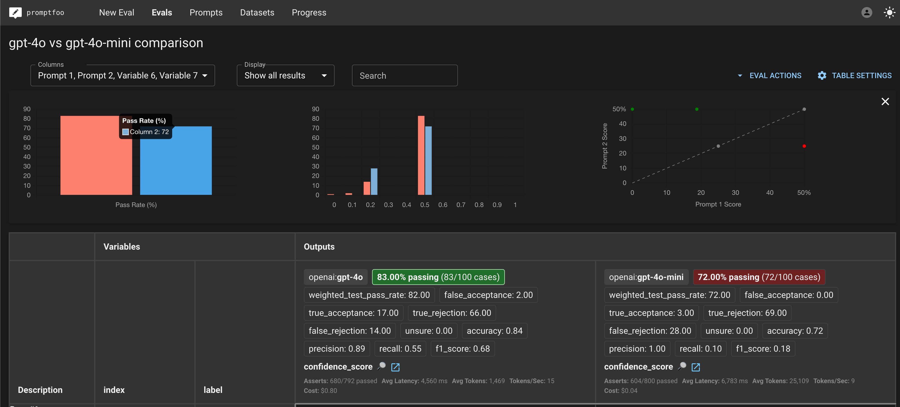Open gpt-4o confidence_score in external link

(x=395, y=367)
